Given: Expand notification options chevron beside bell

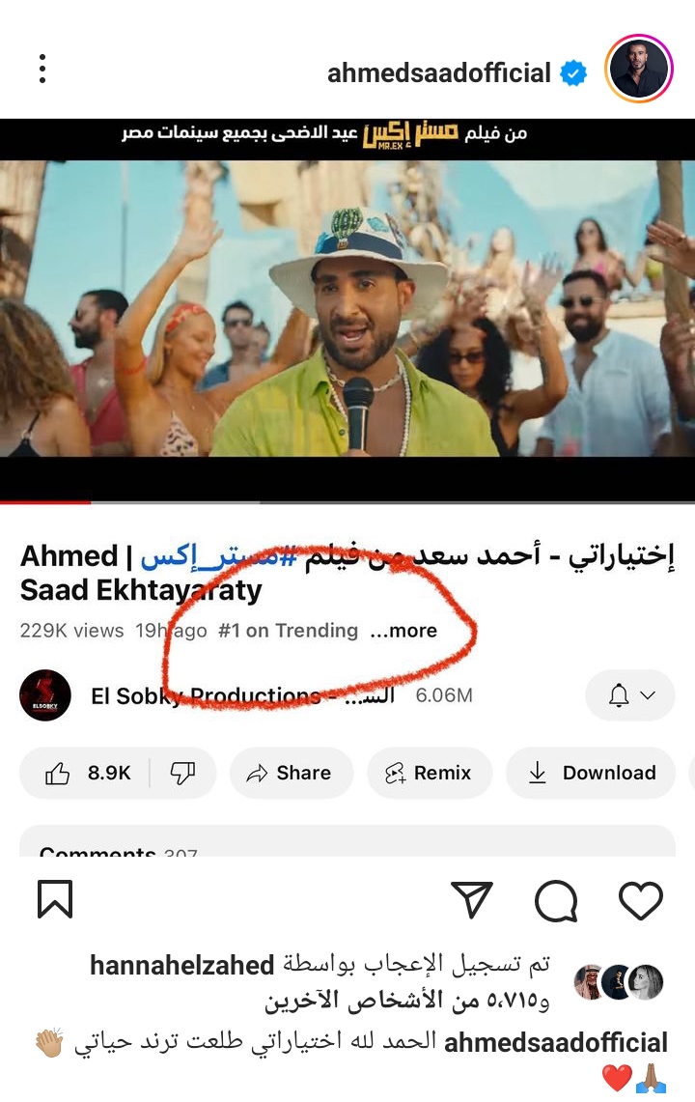Looking at the screenshot, I should tap(648, 695).
